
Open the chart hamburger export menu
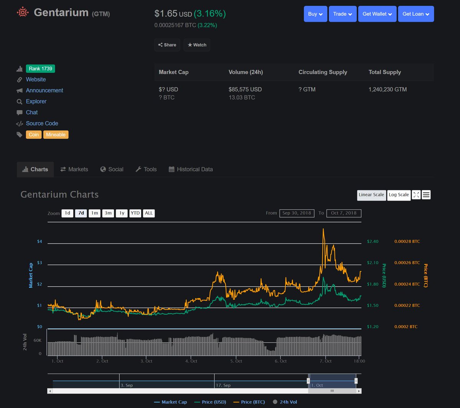pos(426,195)
